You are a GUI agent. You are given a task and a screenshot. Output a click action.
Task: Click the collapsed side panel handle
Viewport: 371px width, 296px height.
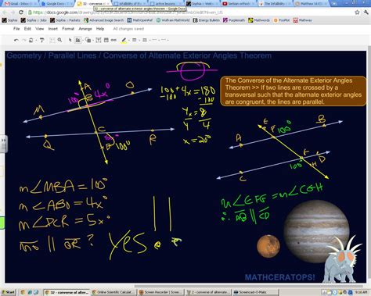pos(3,144)
